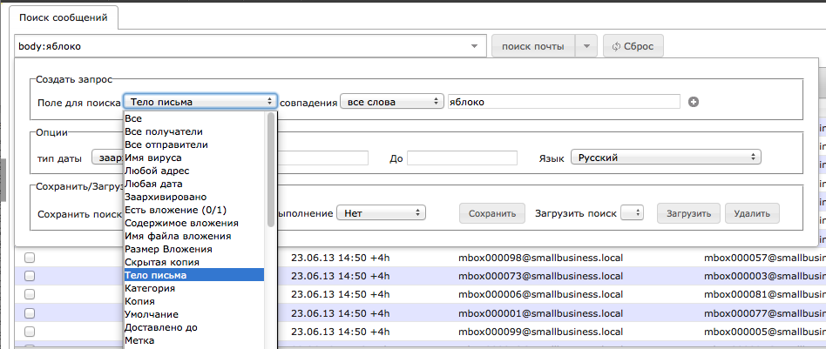Click sender mbox000006@smallbusiness.local
The image size is (826, 349).
click(540, 294)
